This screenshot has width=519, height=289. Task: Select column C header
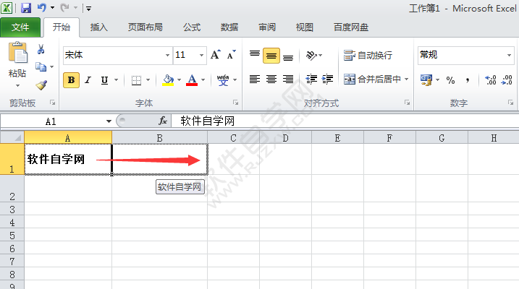[x=233, y=138]
